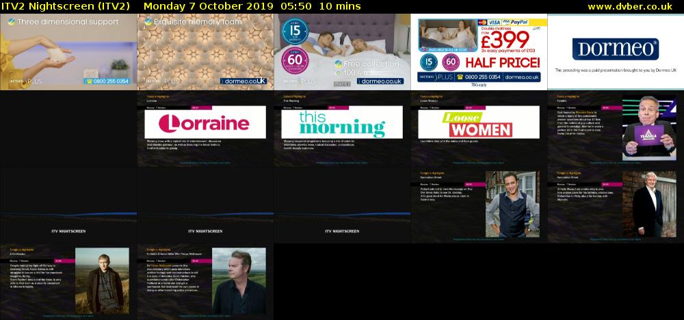The image size is (684, 320).
Task: Open the Three dimensional support thumbnail
Action: [x=68, y=52]
